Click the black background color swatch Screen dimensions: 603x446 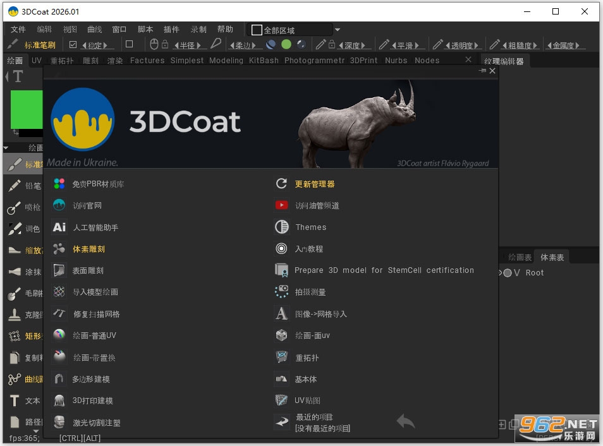31,133
